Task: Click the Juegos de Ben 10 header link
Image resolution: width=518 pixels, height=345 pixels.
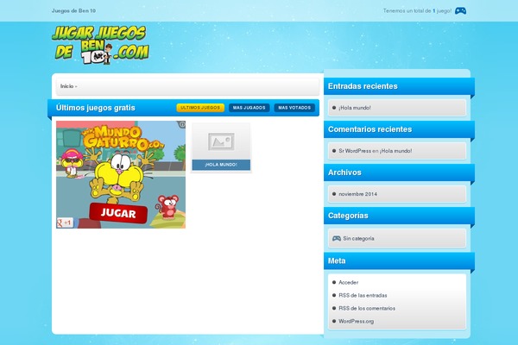Action: (x=73, y=11)
